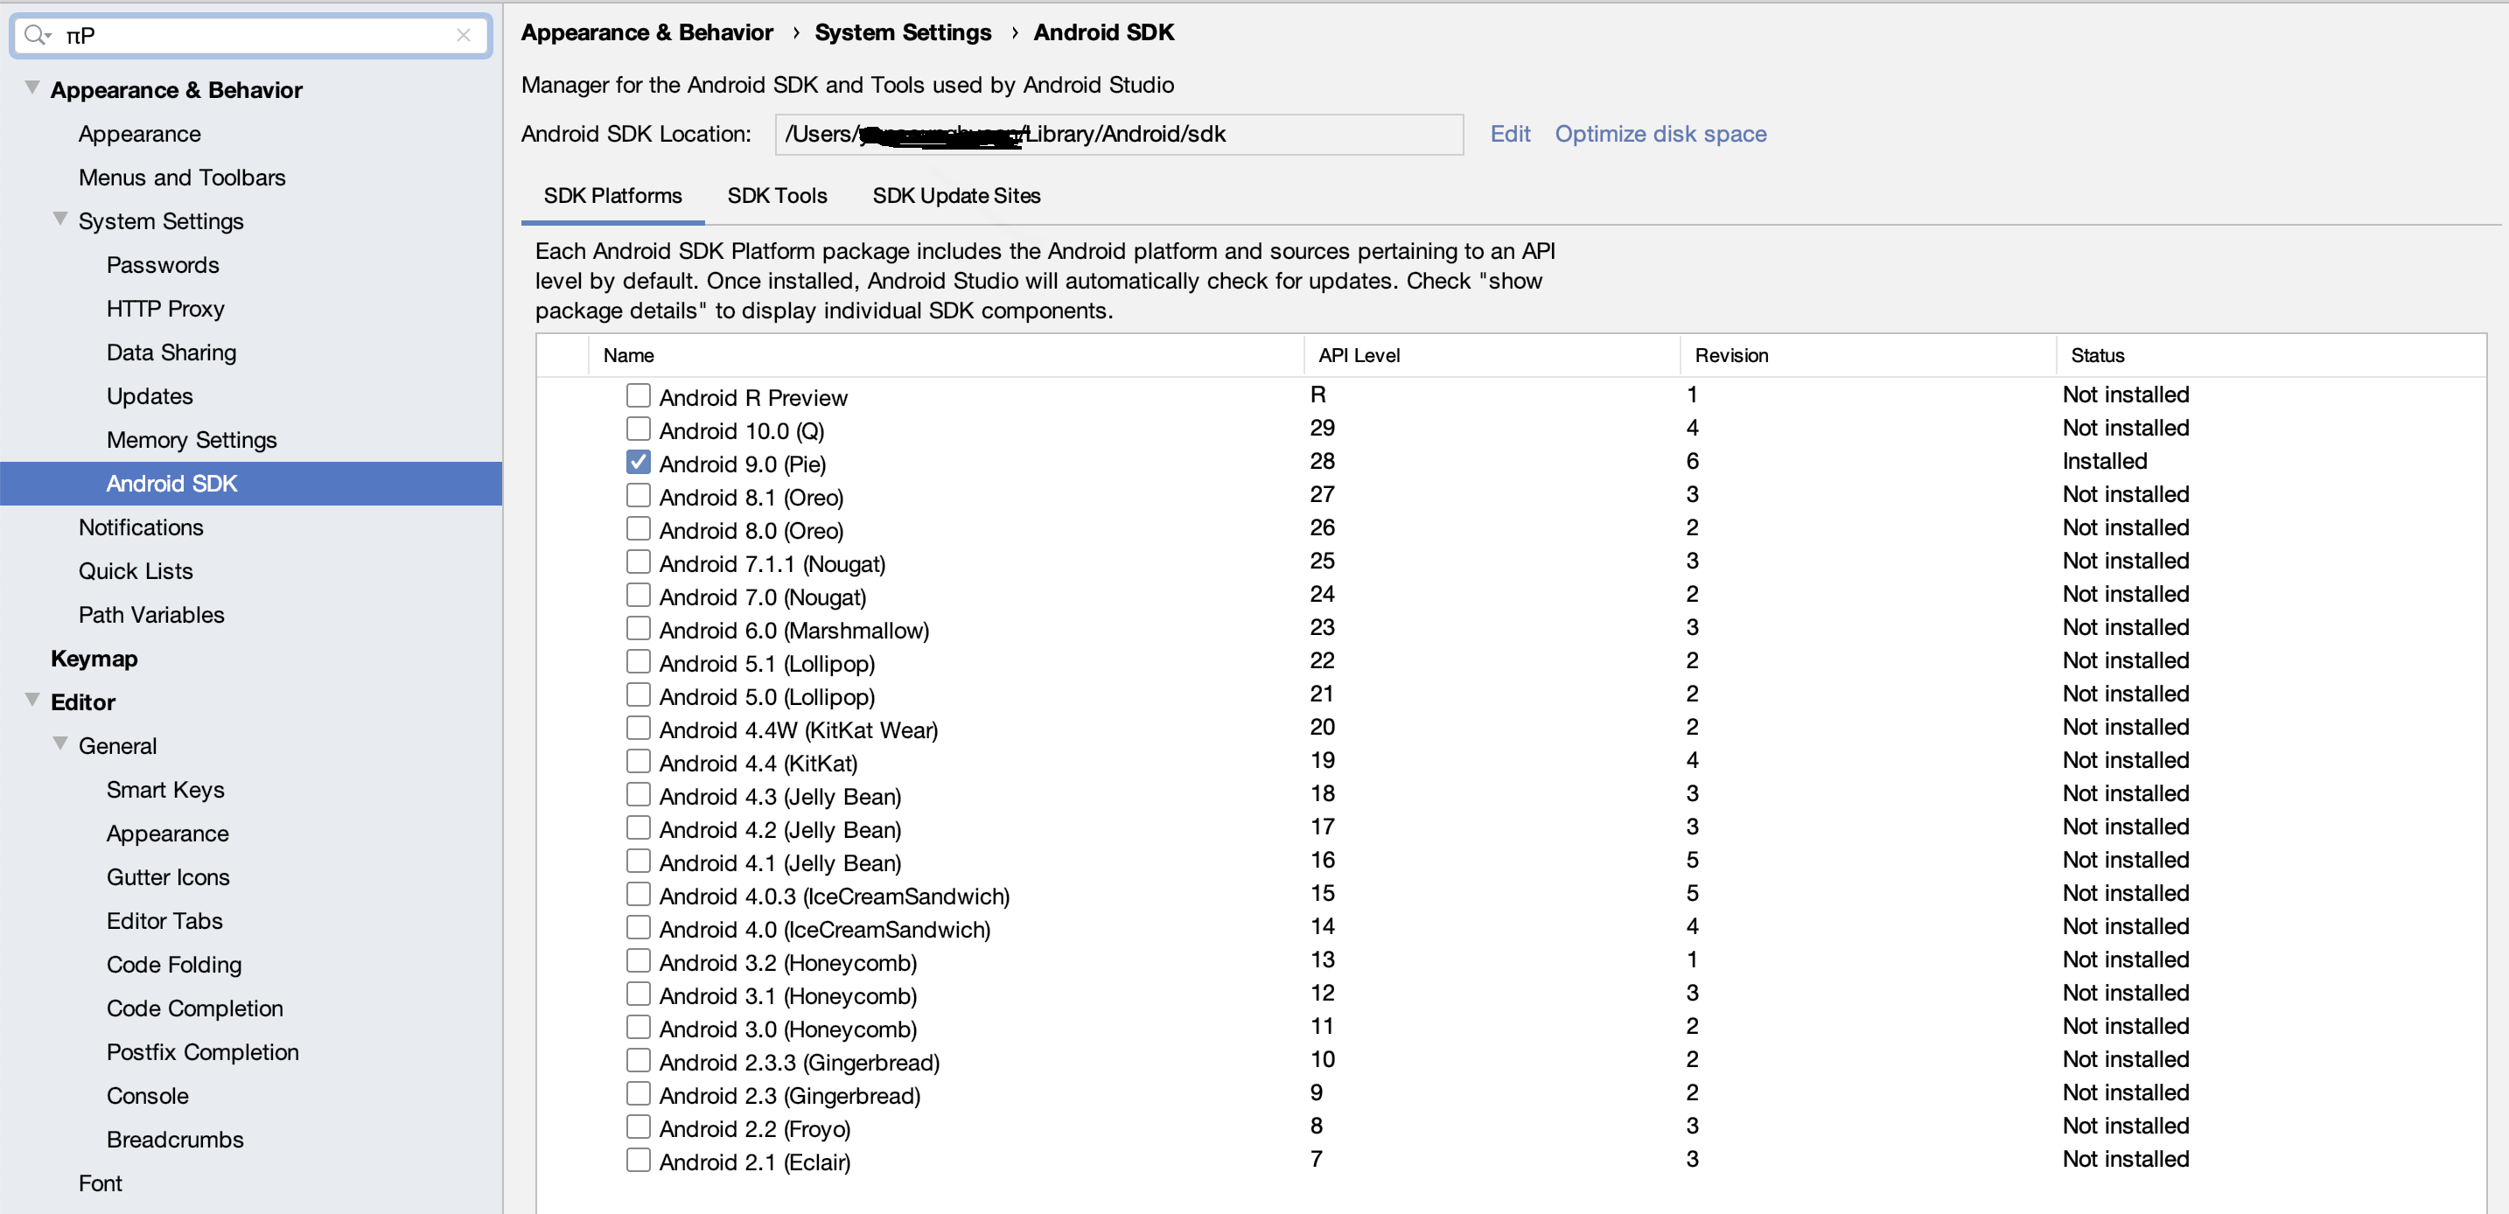
Task: Click System Settings in breadcrumb path
Action: point(902,33)
